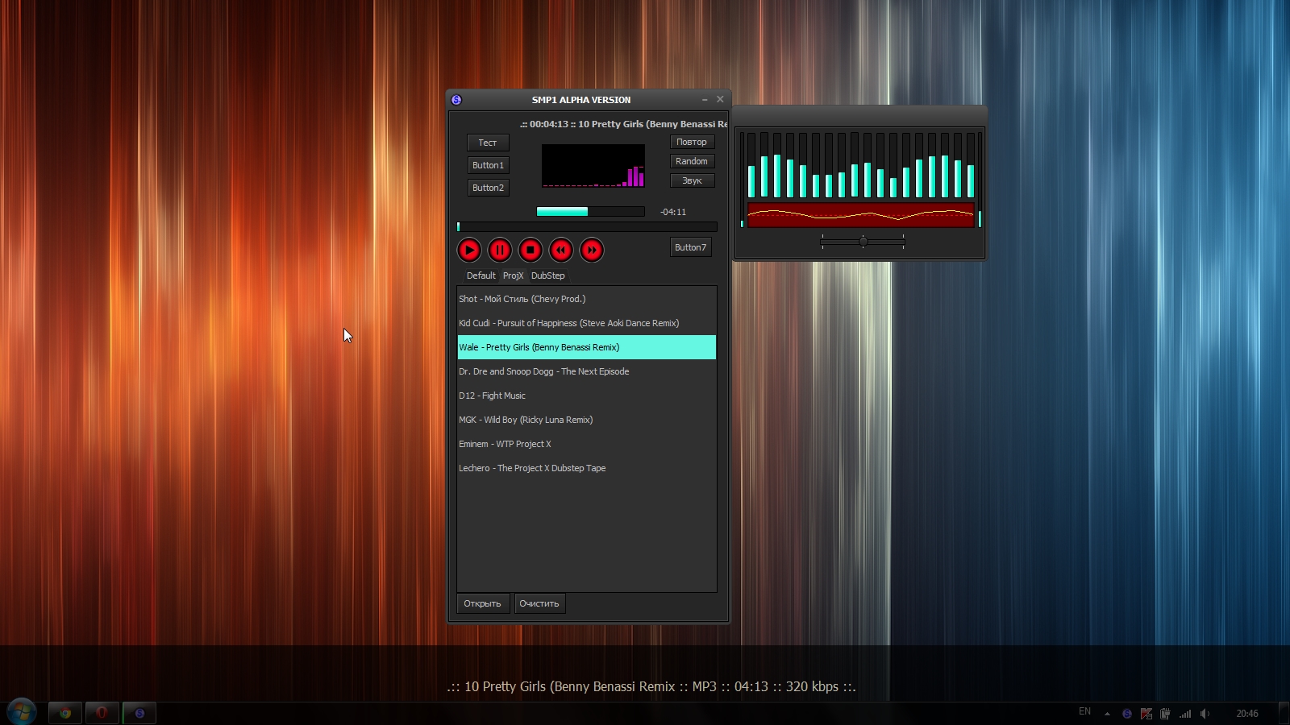This screenshot has width=1290, height=725.
Task: Click the Открыть button
Action: pyautogui.click(x=482, y=603)
